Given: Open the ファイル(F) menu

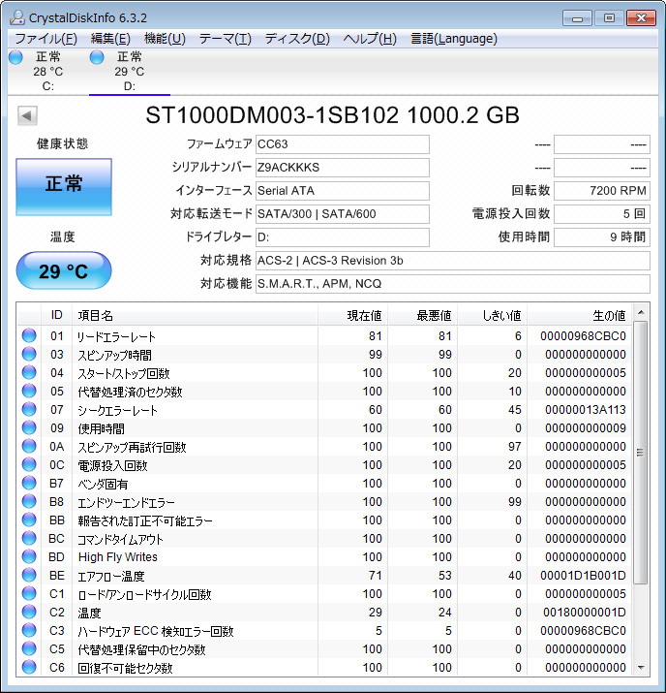Looking at the screenshot, I should pos(45,39).
